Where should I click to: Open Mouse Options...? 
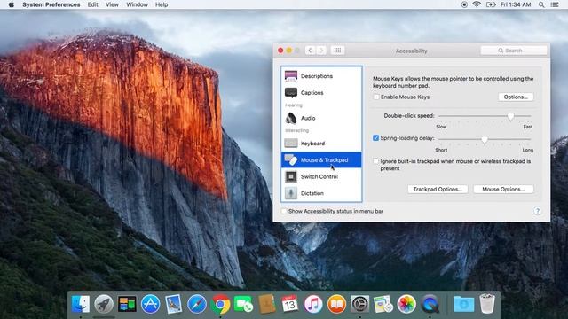point(503,189)
